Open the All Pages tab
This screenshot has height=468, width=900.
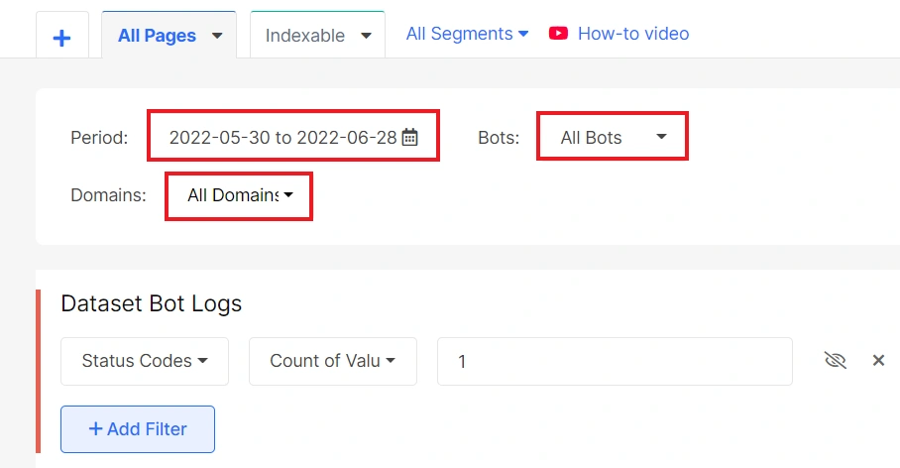(157, 36)
